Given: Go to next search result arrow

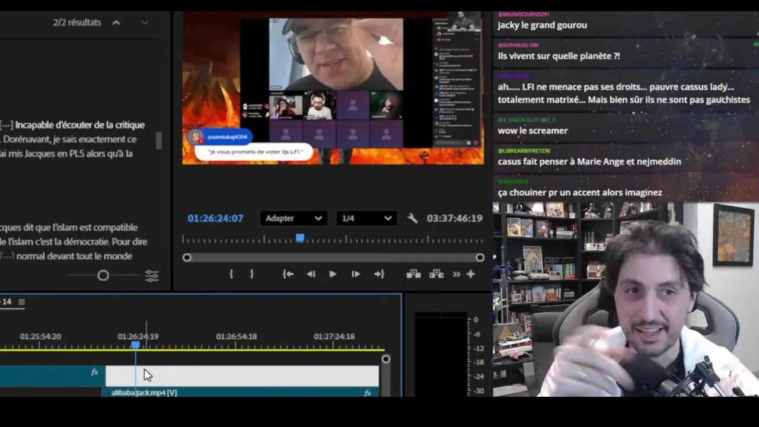Looking at the screenshot, I should tap(145, 23).
